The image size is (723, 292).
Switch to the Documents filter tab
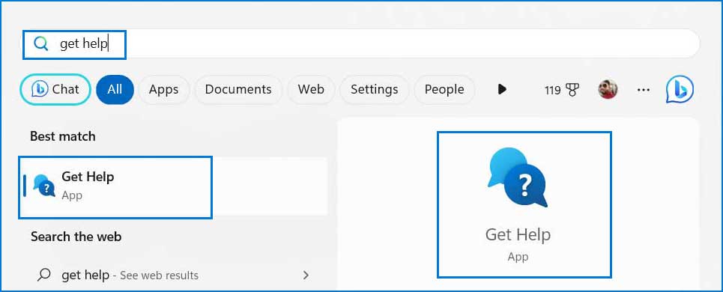[x=238, y=89]
